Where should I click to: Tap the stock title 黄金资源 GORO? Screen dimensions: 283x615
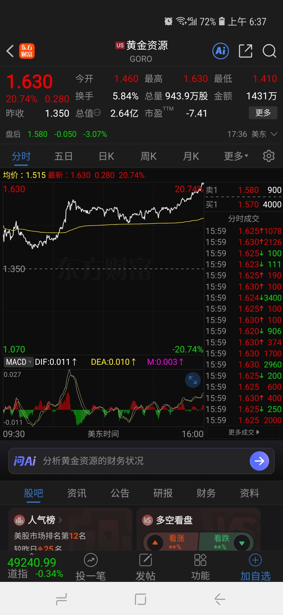[x=141, y=52]
